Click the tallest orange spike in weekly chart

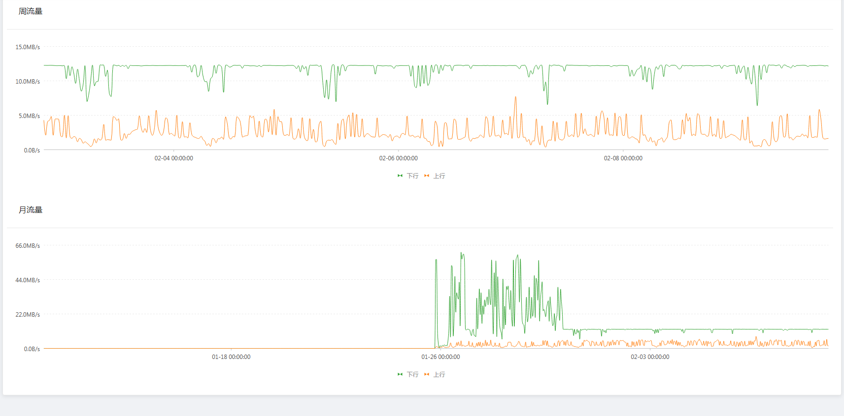516,98
